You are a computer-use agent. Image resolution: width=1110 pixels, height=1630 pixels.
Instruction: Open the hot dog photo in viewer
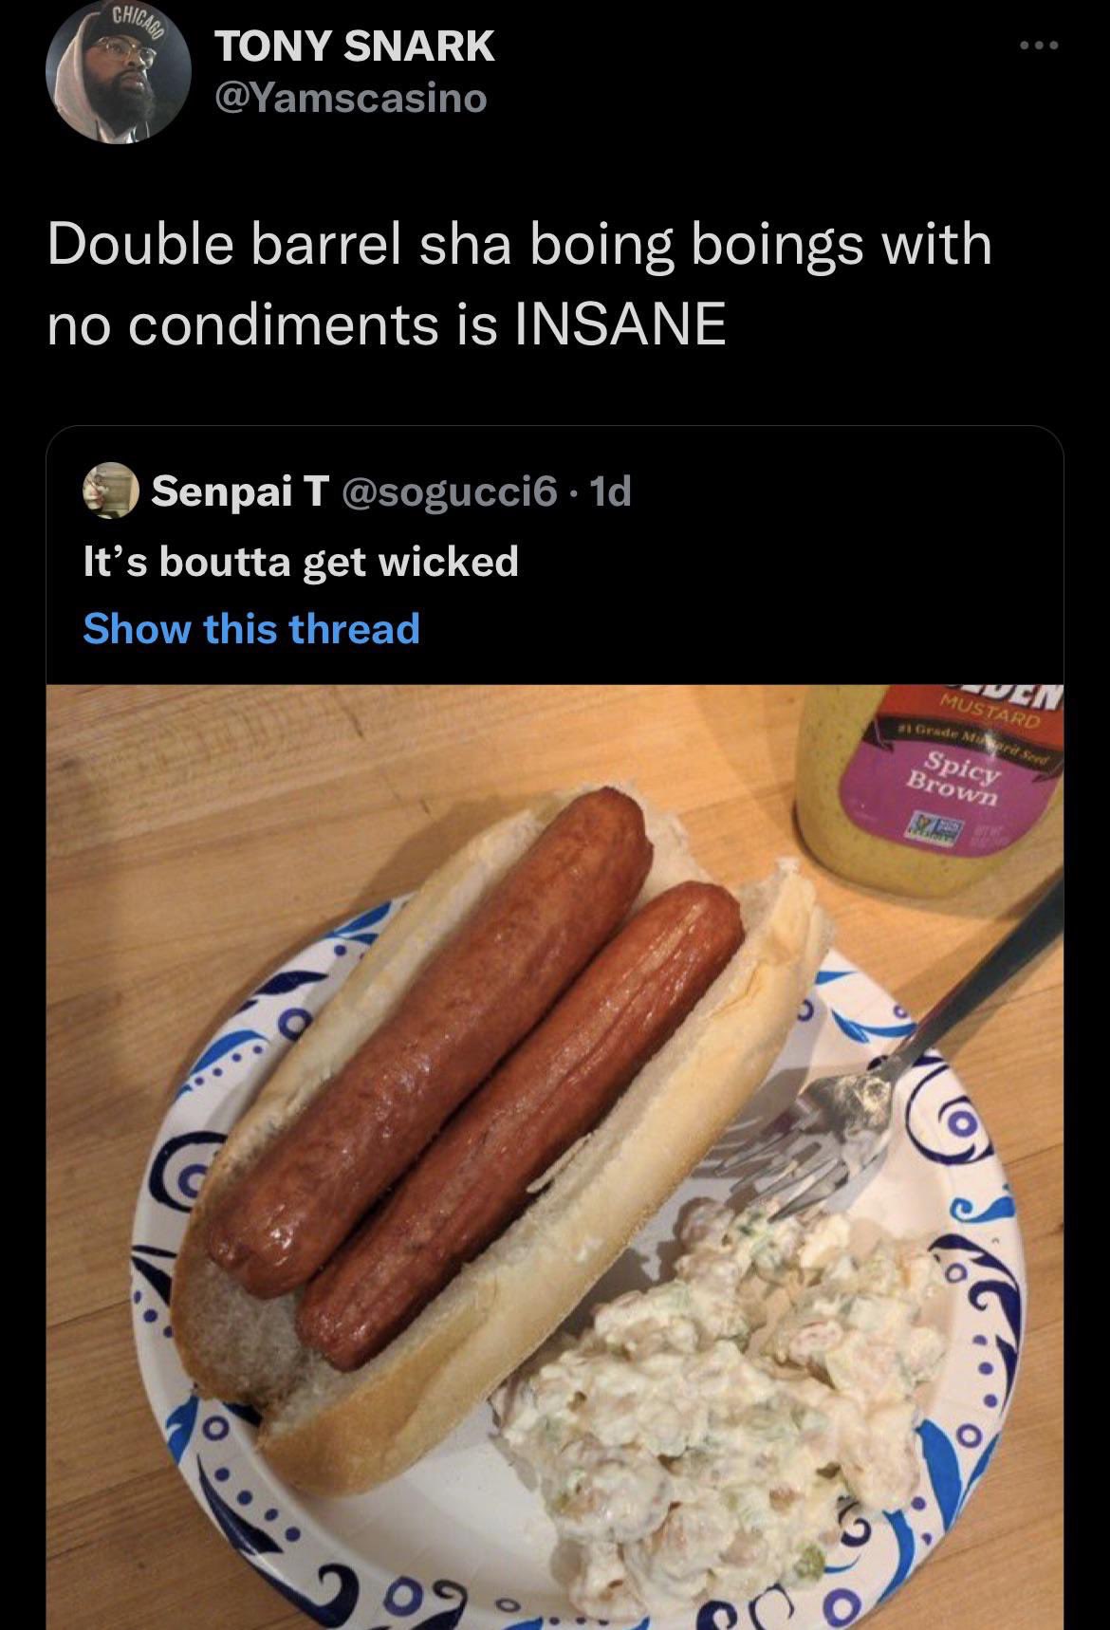555,1157
